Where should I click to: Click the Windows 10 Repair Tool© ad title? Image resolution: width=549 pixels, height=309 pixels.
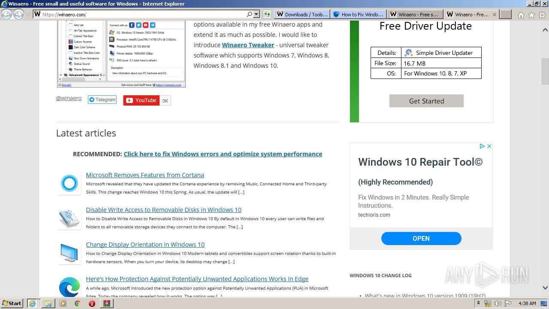pyautogui.click(x=420, y=162)
